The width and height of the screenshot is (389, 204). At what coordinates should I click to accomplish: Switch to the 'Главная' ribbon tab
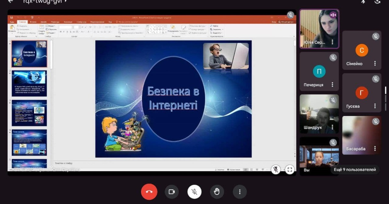[22, 22]
